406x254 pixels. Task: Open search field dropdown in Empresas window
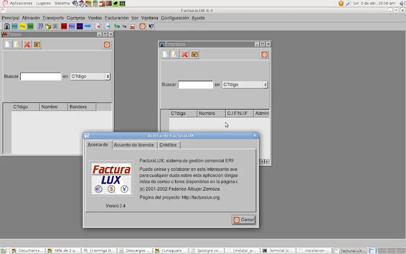tap(245, 84)
